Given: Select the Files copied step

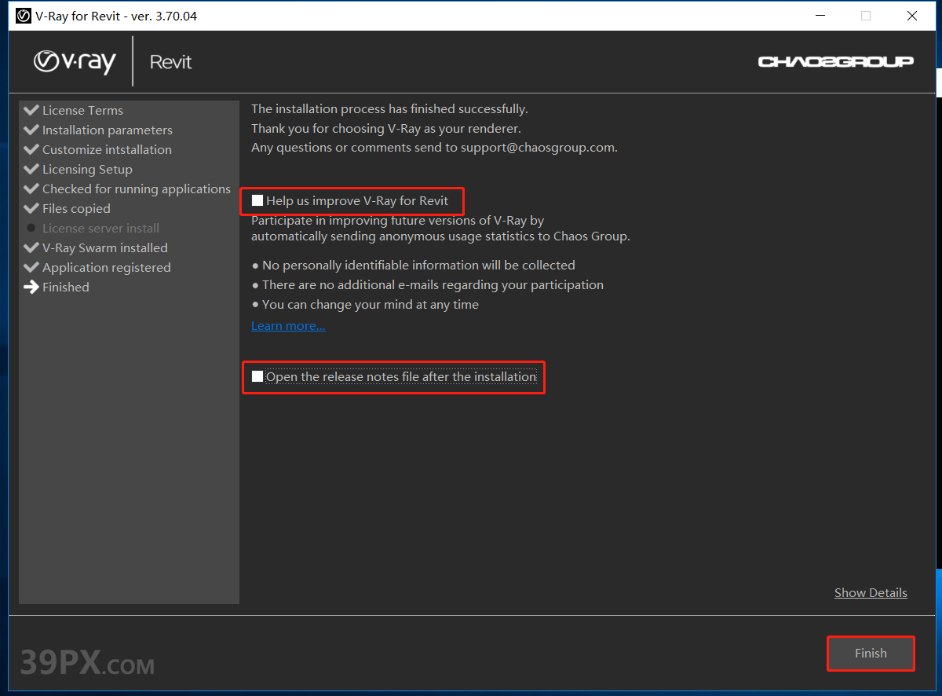Looking at the screenshot, I should pos(76,209).
